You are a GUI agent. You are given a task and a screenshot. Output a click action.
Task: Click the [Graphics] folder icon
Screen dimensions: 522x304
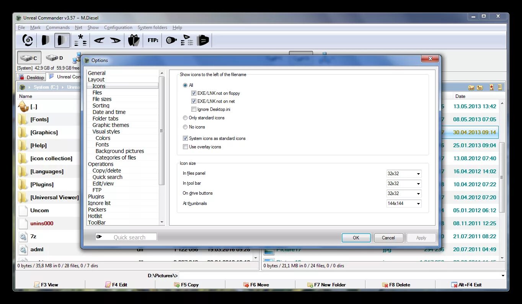(x=23, y=132)
